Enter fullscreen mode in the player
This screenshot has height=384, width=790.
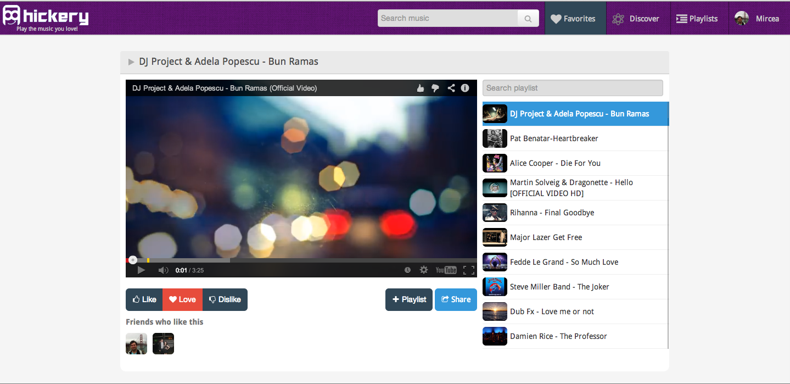pos(468,270)
